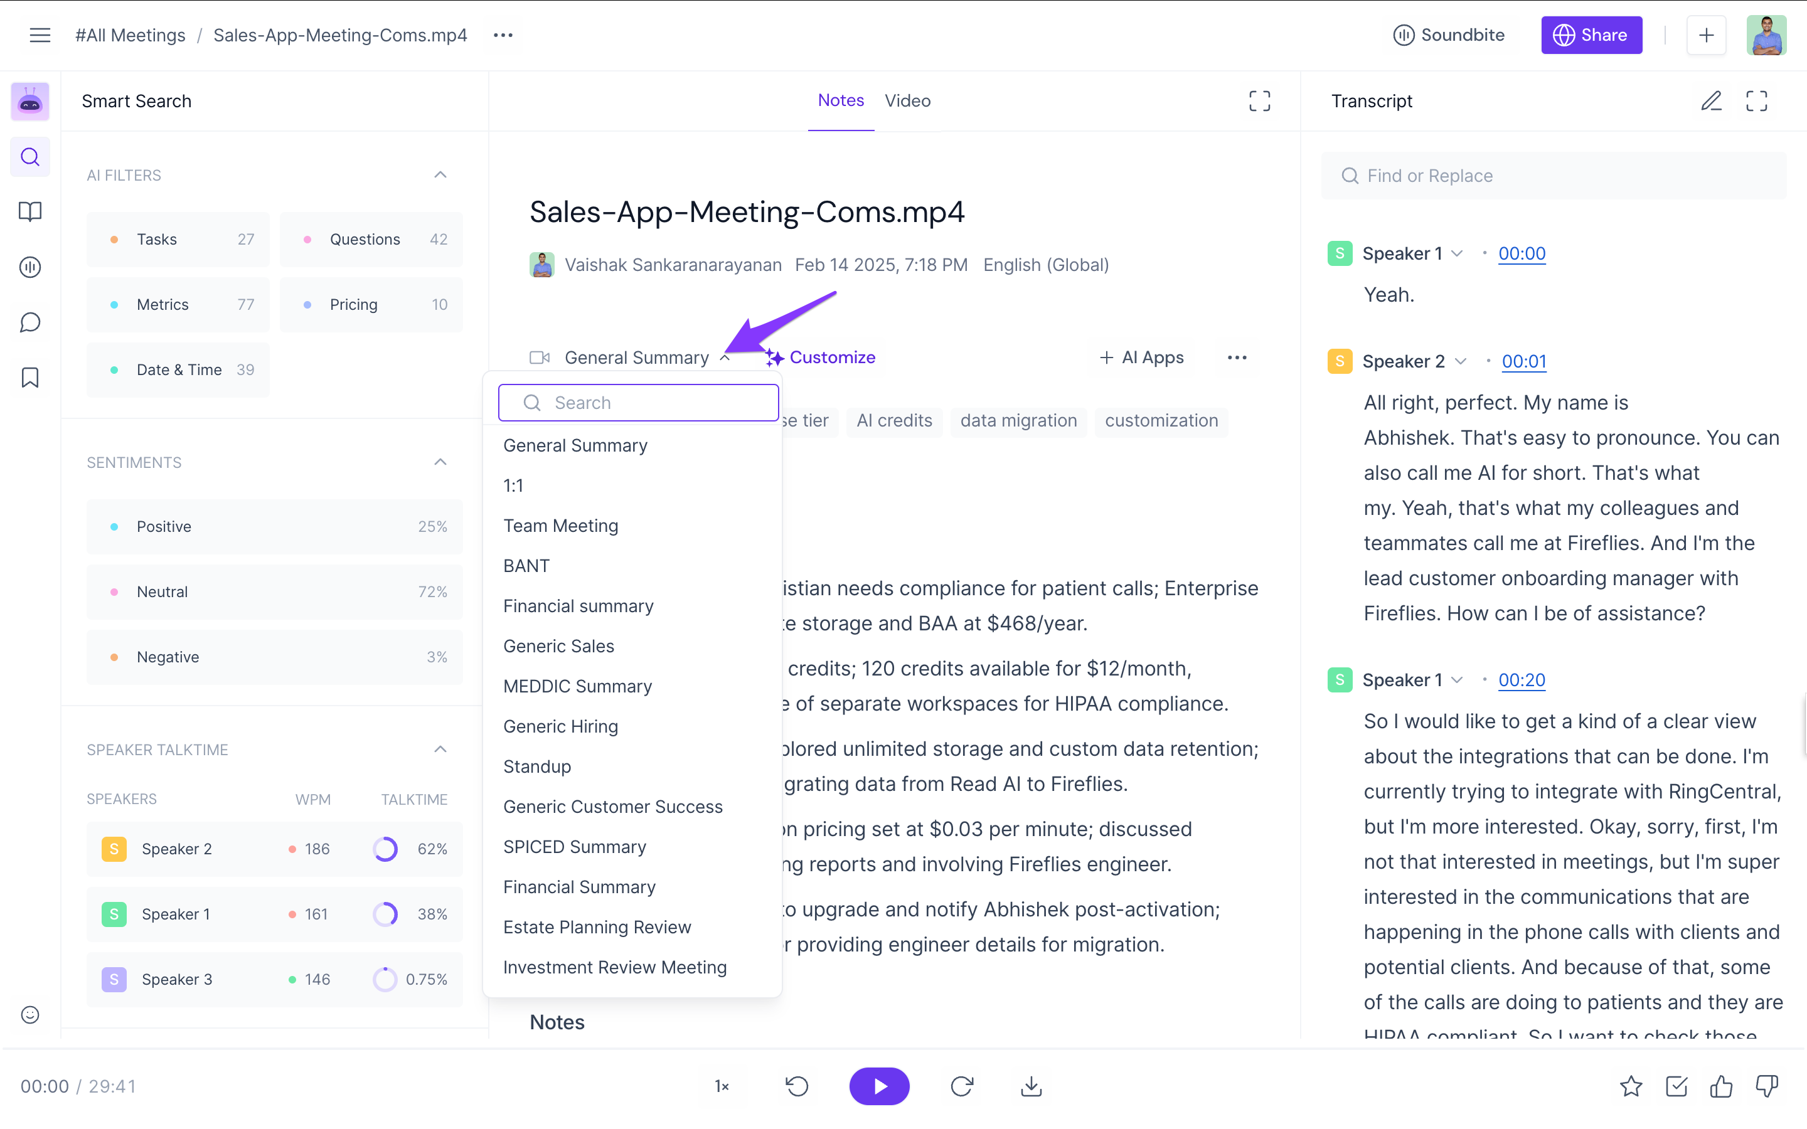Change playback speed from 1x
The width and height of the screenshot is (1807, 1129).
722,1086
